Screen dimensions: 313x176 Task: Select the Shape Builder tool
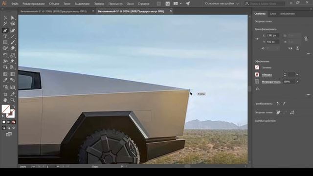(5, 67)
